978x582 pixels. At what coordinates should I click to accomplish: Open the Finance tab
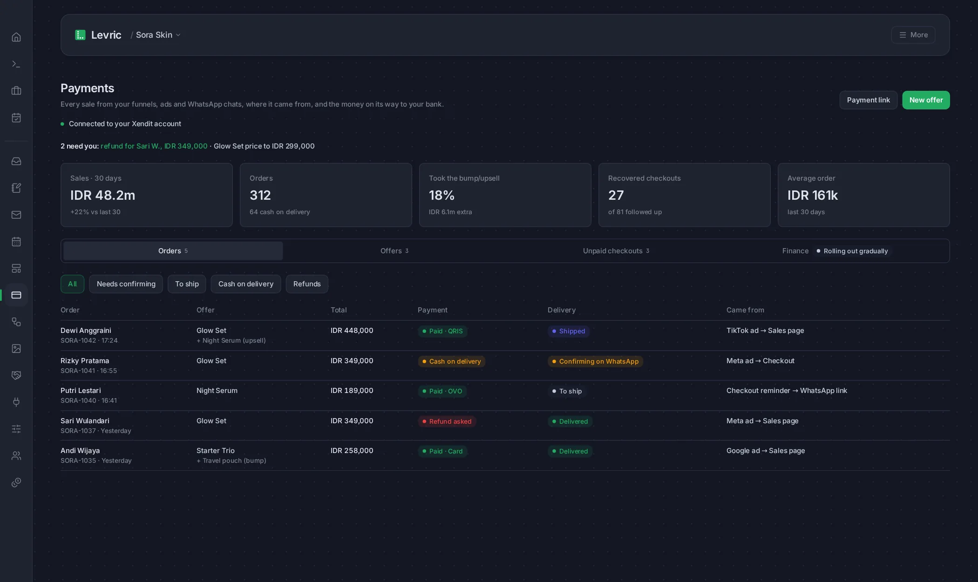tap(837, 251)
